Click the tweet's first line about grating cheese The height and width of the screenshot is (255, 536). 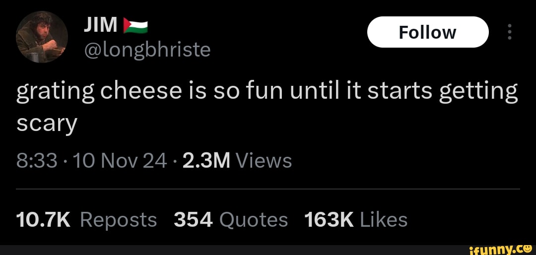click(267, 92)
